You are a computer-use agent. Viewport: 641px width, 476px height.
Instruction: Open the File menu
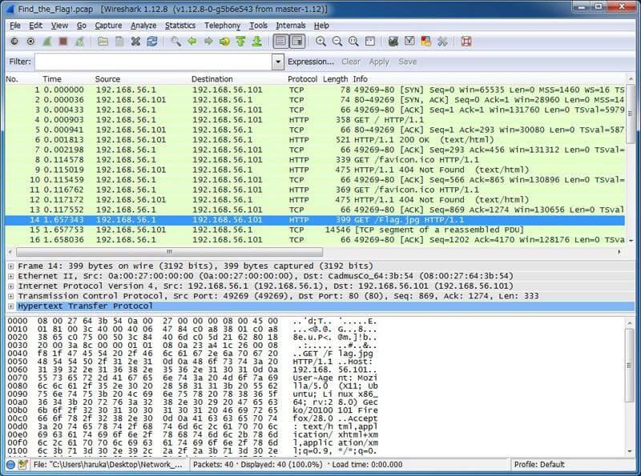pos(14,26)
